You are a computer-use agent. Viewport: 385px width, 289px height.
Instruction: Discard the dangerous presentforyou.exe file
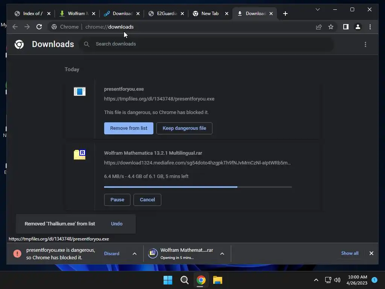(112, 253)
